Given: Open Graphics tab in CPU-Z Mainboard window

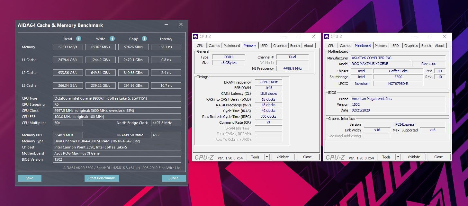Looking at the screenshot, I should (x=411, y=46).
